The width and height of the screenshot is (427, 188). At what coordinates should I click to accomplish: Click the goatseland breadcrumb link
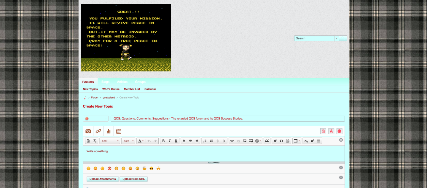[109, 97]
